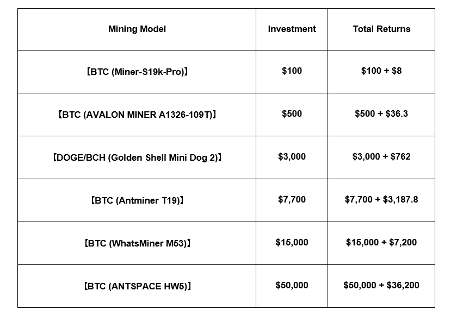Image resolution: width=463 pixels, height=316 pixels.
Task: Select the $500 investment cell
Action: pos(292,114)
